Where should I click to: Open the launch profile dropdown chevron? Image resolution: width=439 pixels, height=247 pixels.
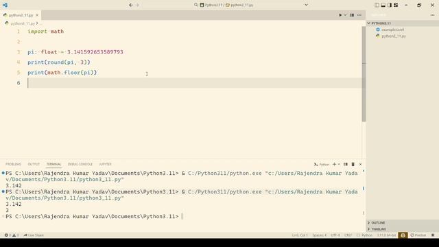pyautogui.click(x=339, y=165)
